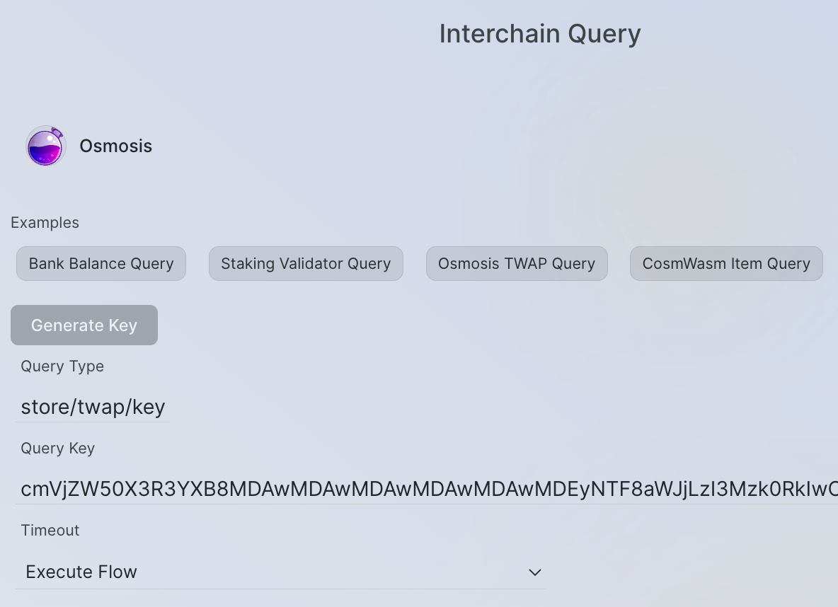
Task: Click the Osmosis potion flask icon
Action: pos(45,146)
